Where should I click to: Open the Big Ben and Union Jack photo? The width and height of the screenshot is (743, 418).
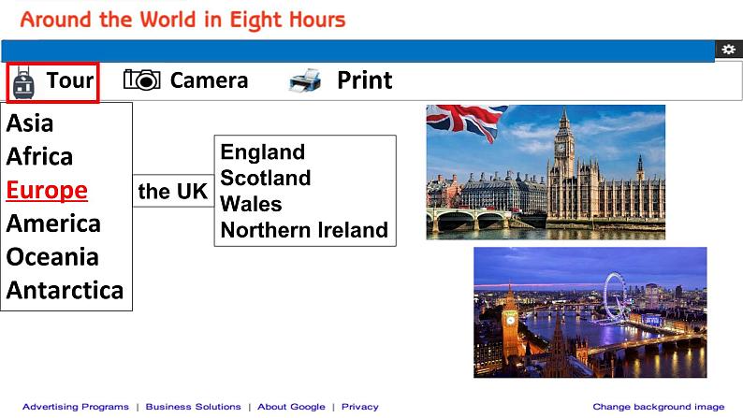coord(546,171)
